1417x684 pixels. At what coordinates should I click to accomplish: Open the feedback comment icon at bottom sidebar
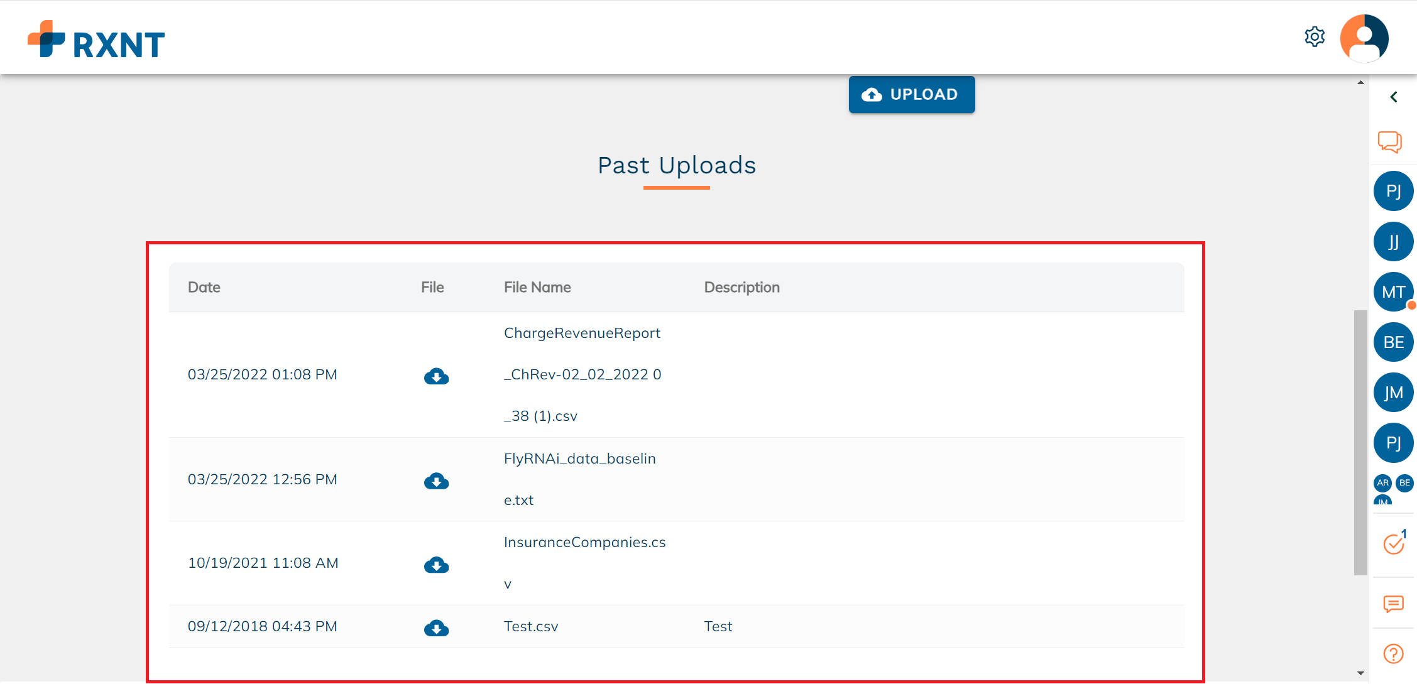tap(1393, 604)
